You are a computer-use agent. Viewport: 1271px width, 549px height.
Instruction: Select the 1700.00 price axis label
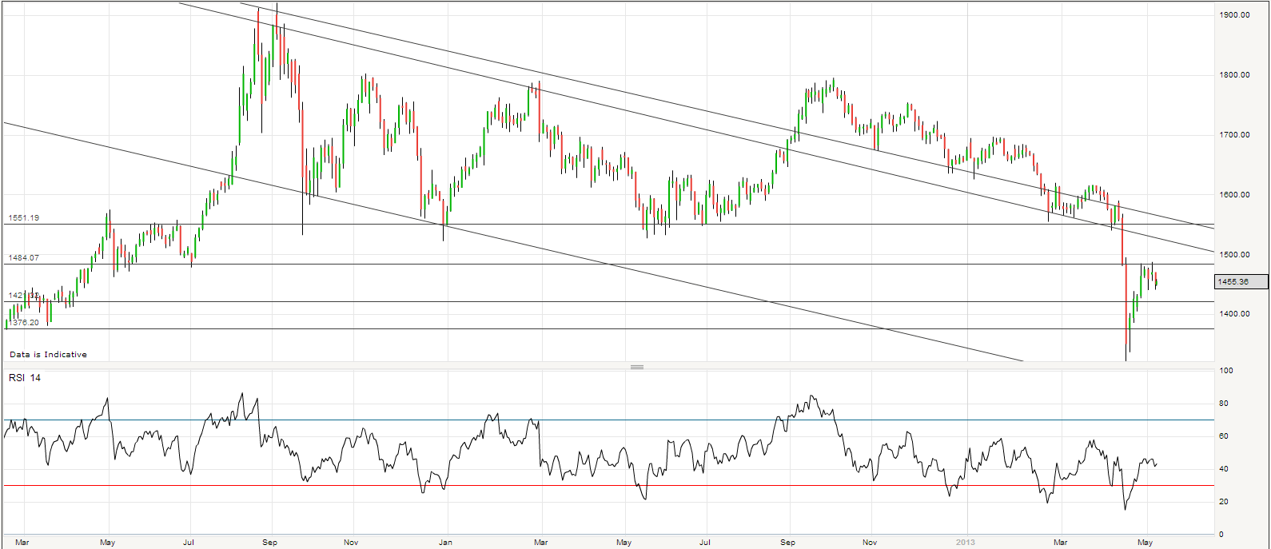click(1235, 135)
